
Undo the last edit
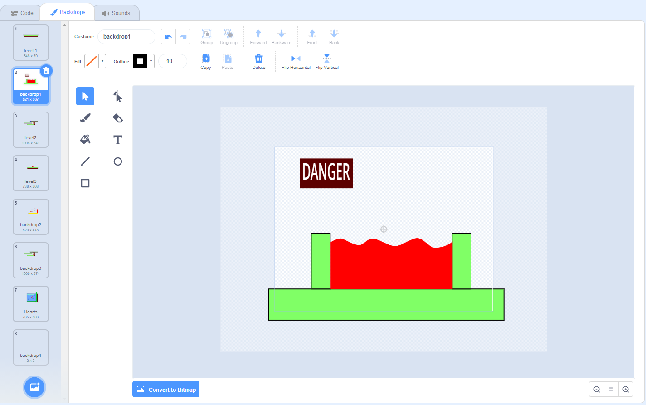[168, 37]
